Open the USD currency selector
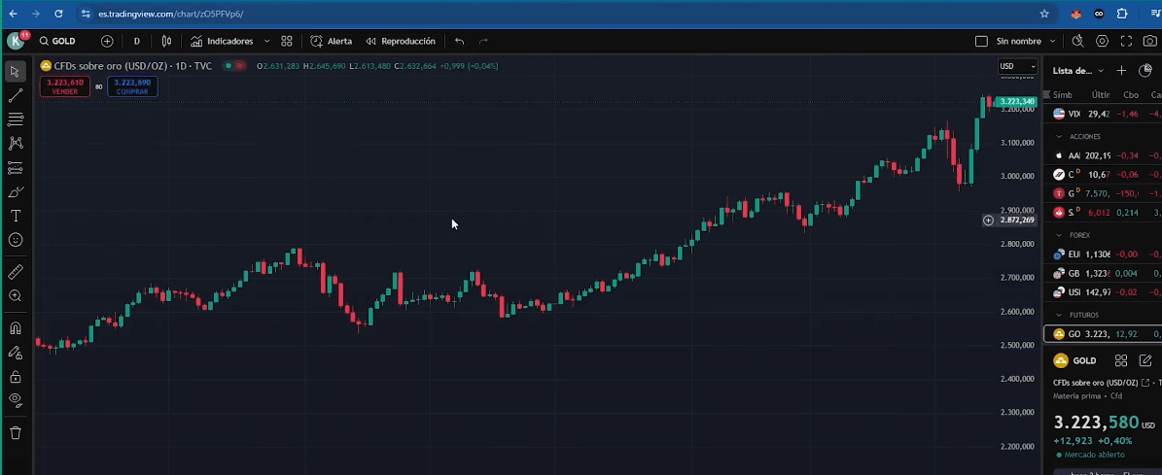The width and height of the screenshot is (1162, 475). pos(1017,66)
